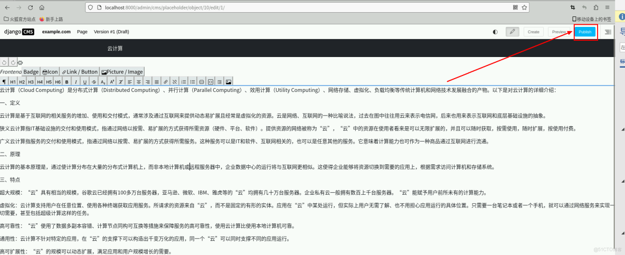Viewport: 625px width, 255px height.
Task: Apply Heading 4 format
Action: click(x=40, y=82)
